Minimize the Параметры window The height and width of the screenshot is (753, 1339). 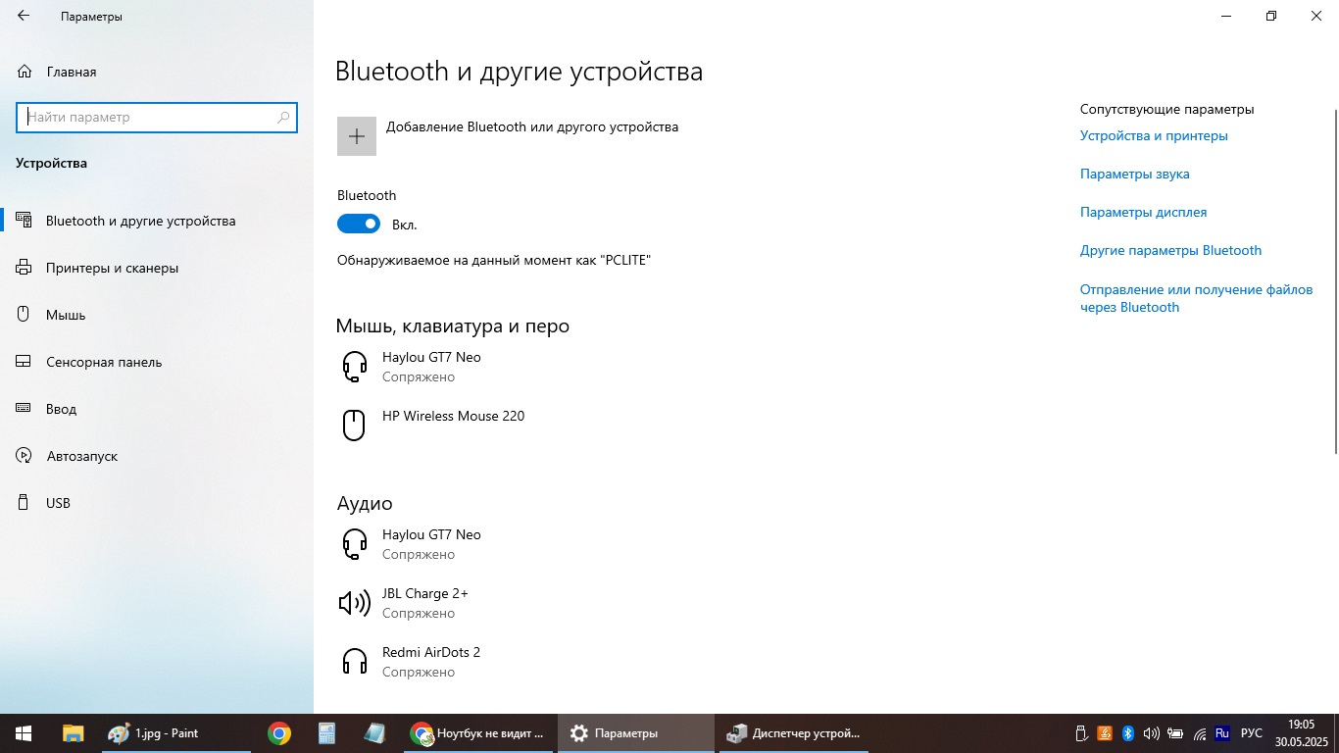click(x=1226, y=16)
